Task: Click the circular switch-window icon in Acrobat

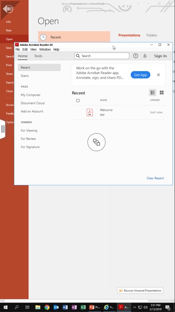Action: click(97, 142)
